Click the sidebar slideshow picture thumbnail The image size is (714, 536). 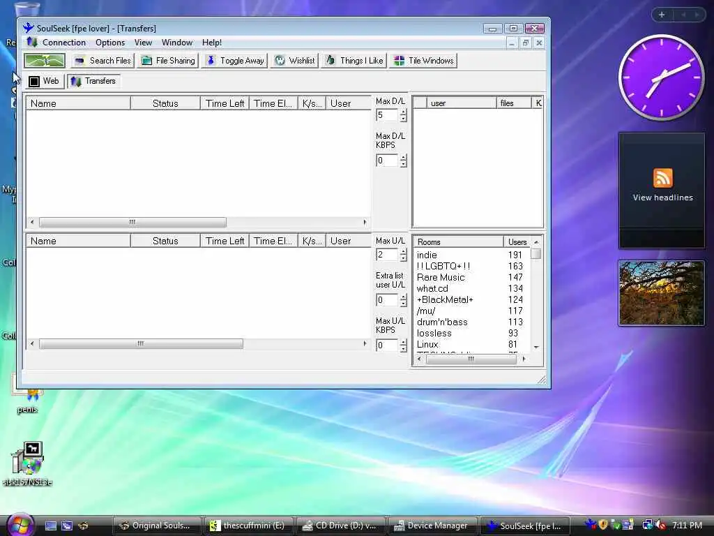pos(662,293)
